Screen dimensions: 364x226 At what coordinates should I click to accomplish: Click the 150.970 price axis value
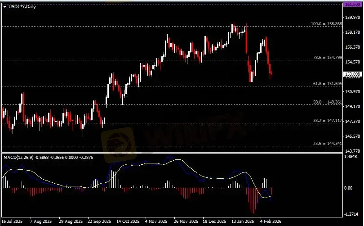click(352, 91)
